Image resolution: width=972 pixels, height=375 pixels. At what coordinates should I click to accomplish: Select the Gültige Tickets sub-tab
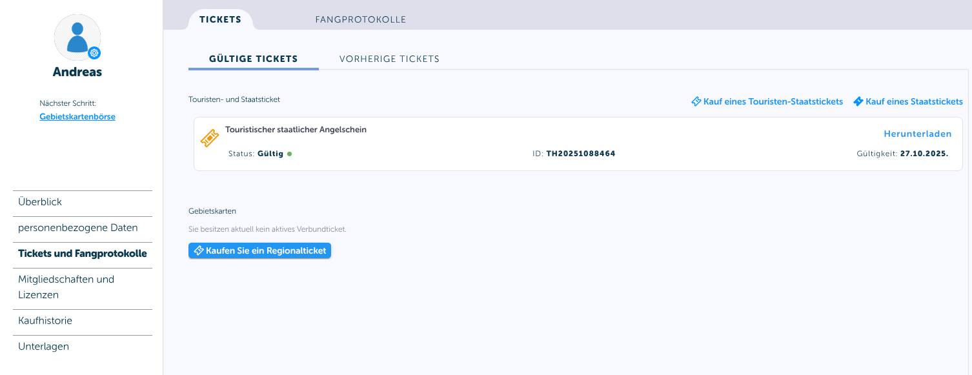point(254,59)
